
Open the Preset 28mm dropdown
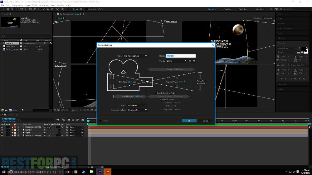(176, 61)
